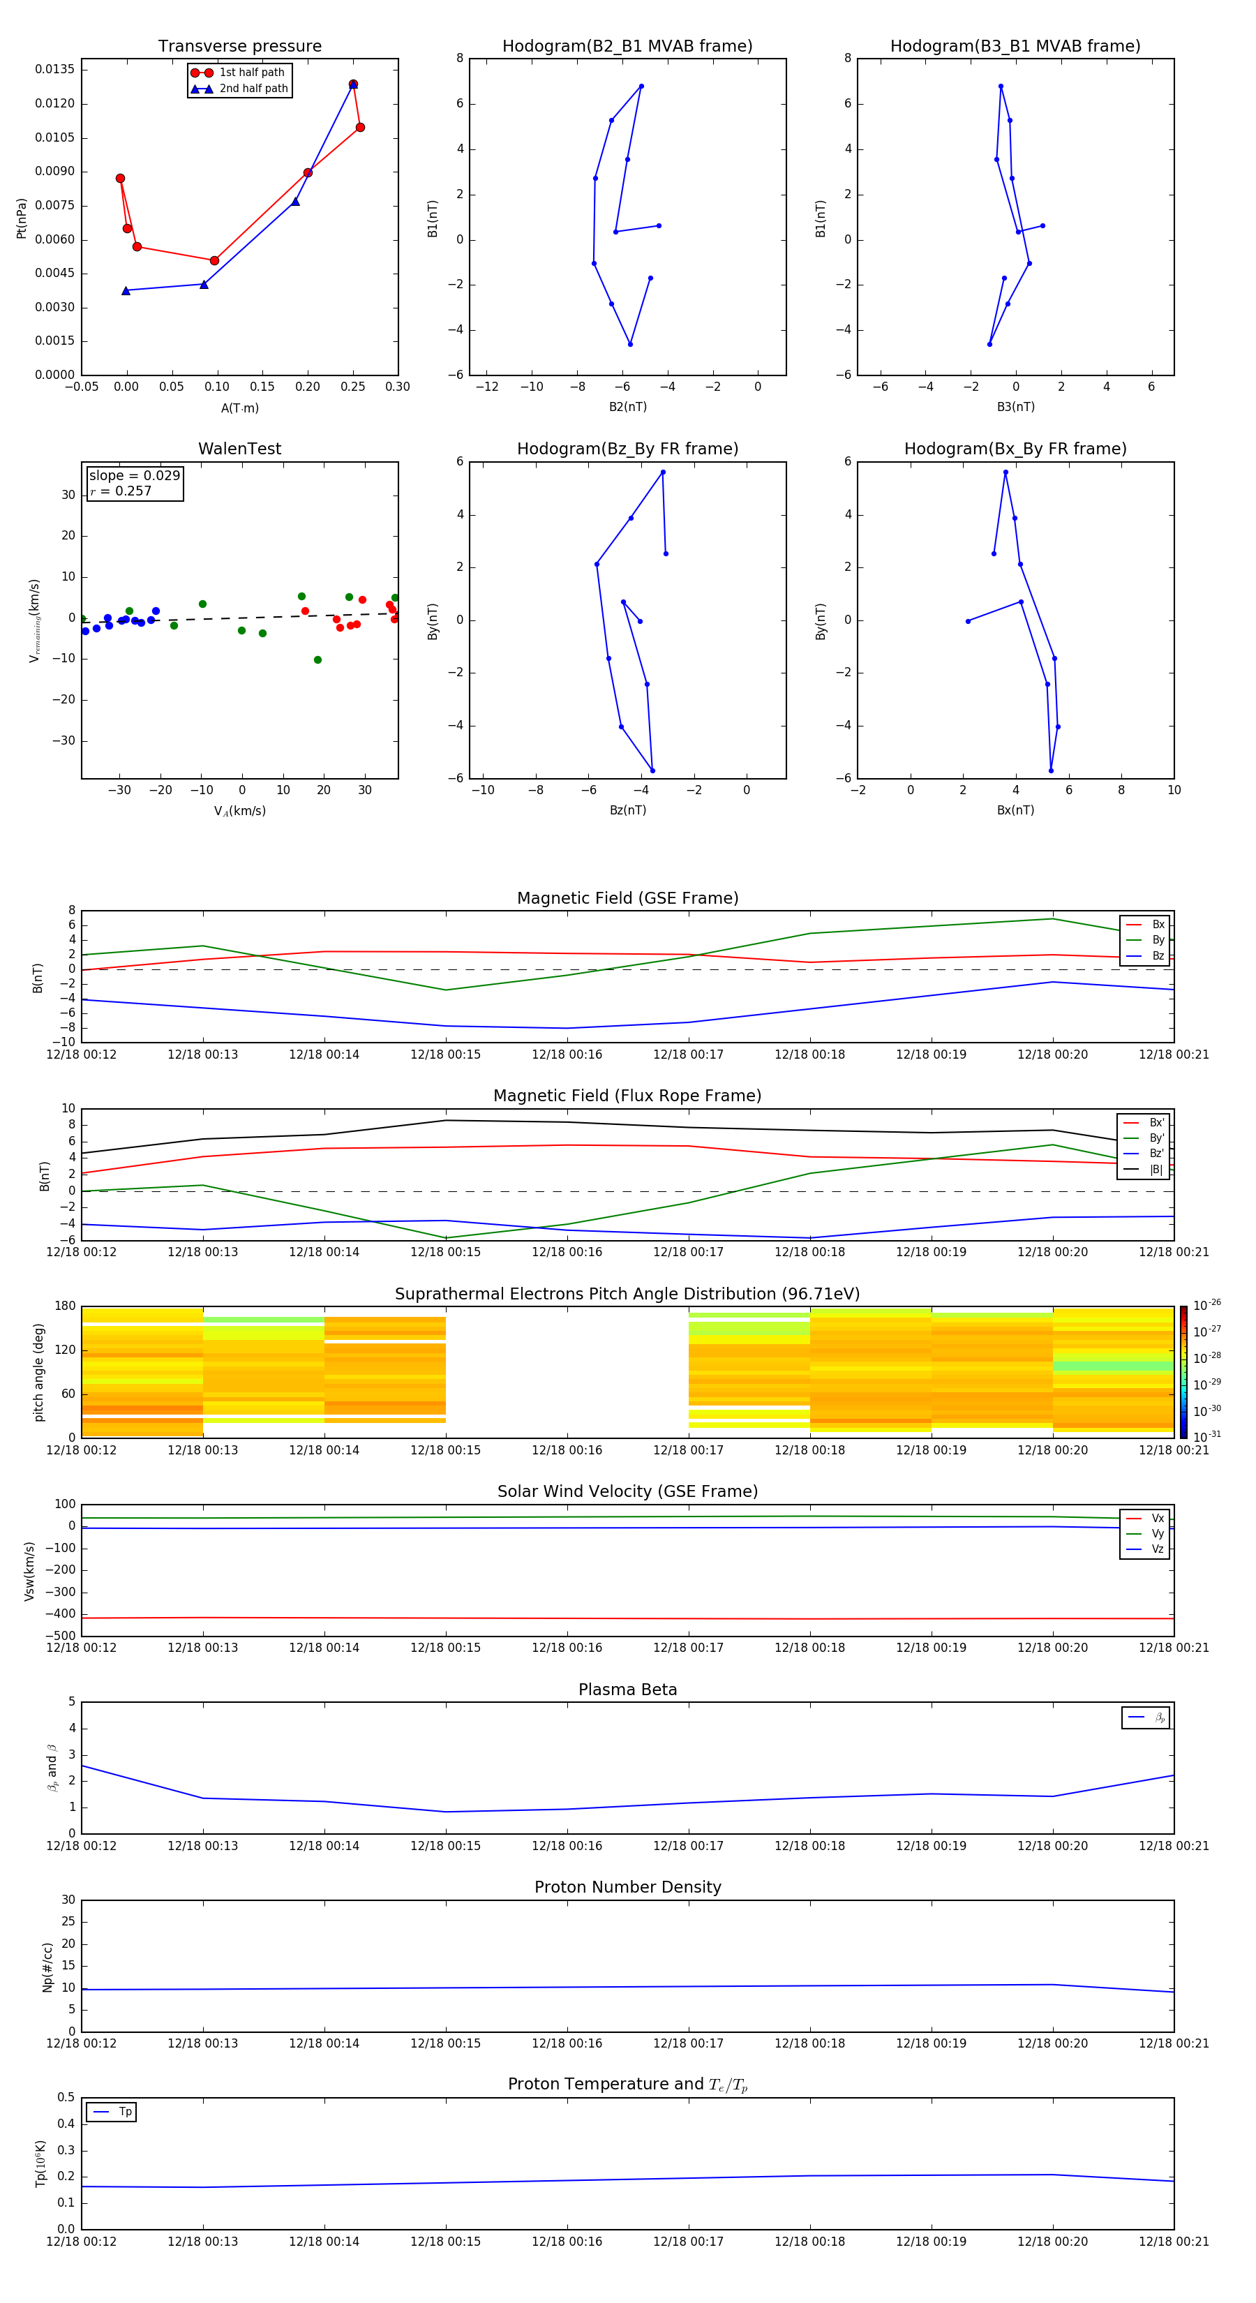Select the 0.0135 tick on Transverse pressure axis
Image resolution: width=1256 pixels, height=2303 pixels.
tap(55, 70)
